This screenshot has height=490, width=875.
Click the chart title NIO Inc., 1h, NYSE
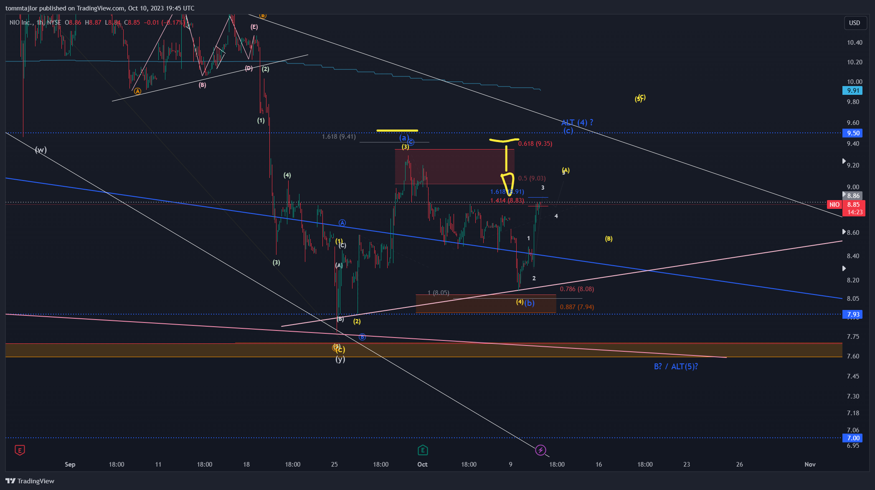35,23
